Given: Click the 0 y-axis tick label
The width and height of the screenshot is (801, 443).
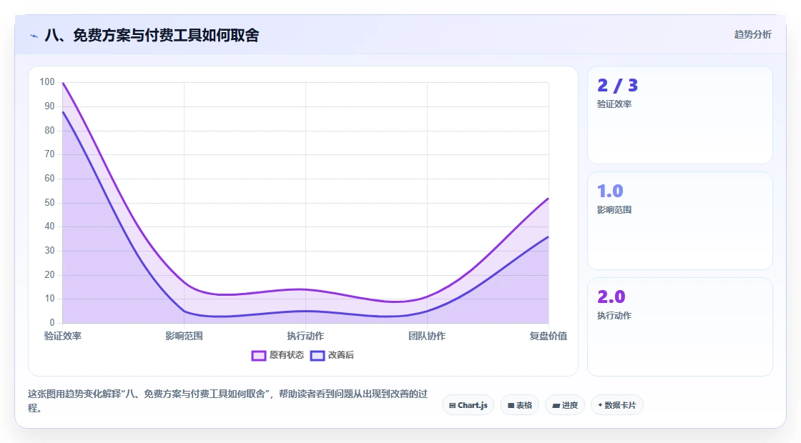Looking at the screenshot, I should coord(52,322).
